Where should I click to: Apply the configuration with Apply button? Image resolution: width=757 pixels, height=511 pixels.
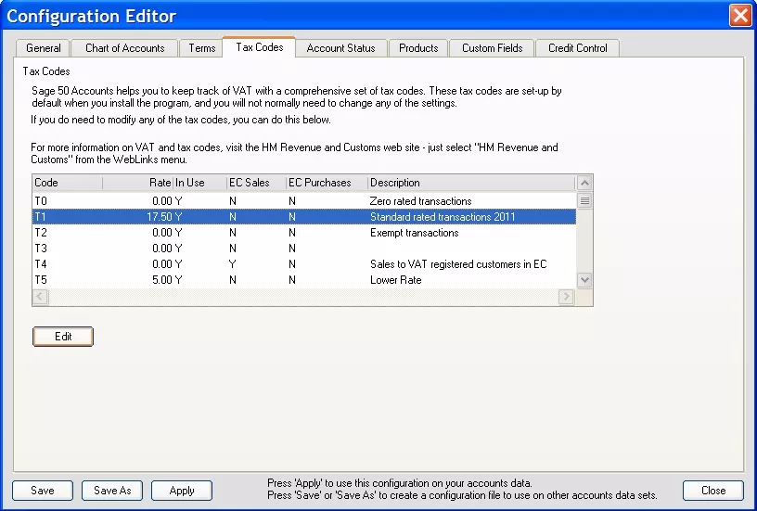pyautogui.click(x=182, y=491)
